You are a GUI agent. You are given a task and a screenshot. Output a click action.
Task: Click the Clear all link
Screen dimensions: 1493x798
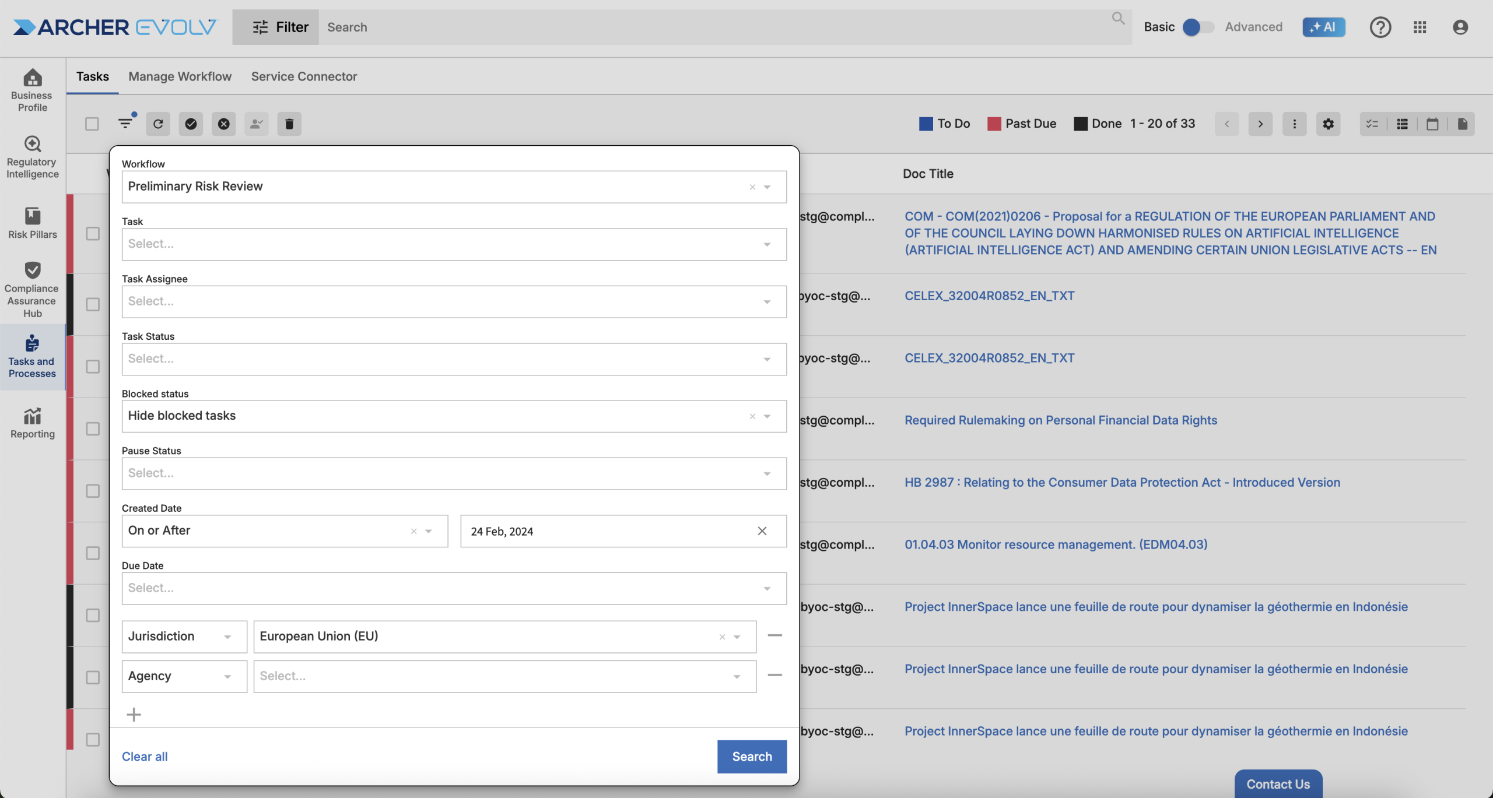tap(145, 757)
